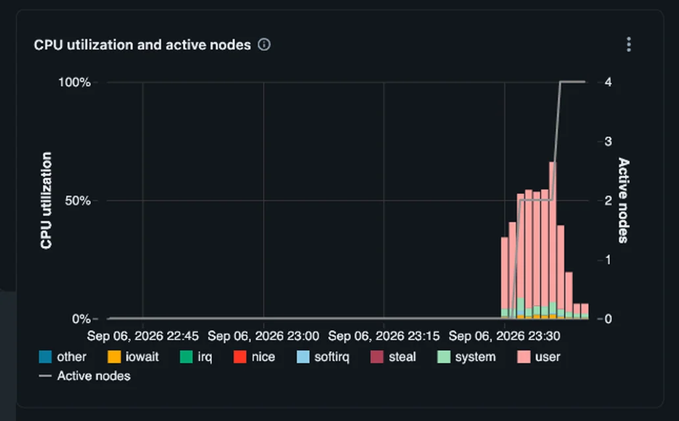This screenshot has height=421, width=679.
Task: Open the three-dot chart options menu
Action: 629,45
